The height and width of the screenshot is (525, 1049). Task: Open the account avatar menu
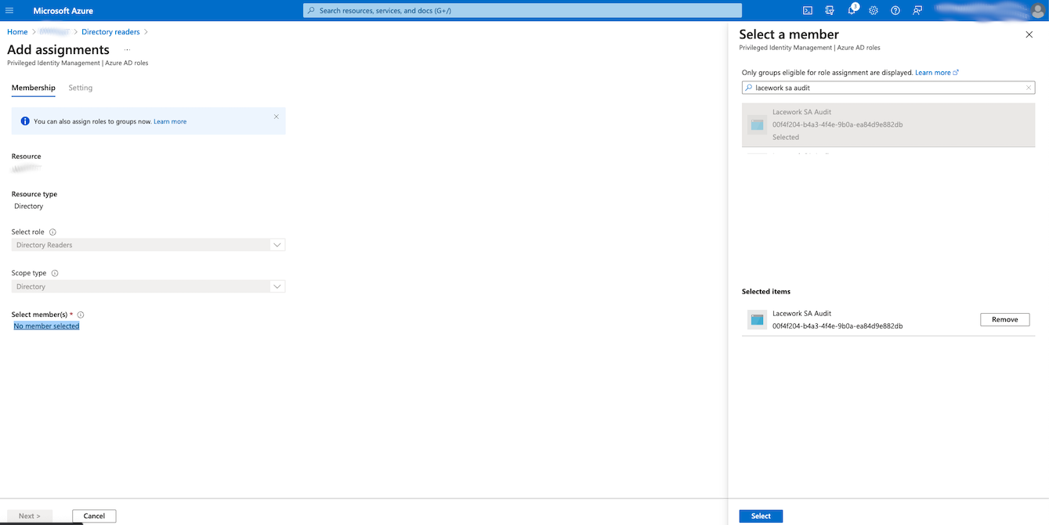(x=1037, y=10)
